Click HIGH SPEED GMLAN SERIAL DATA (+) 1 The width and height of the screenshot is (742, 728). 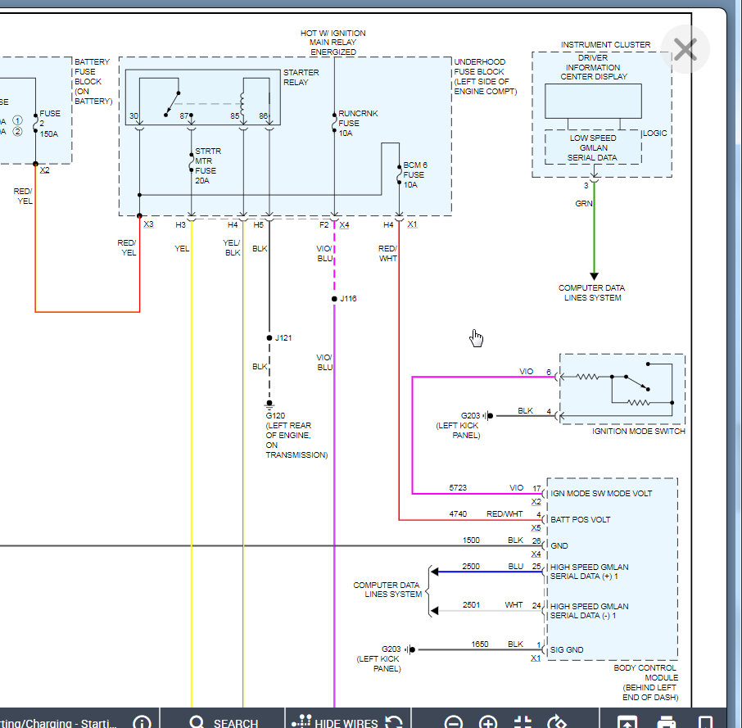tap(589, 572)
